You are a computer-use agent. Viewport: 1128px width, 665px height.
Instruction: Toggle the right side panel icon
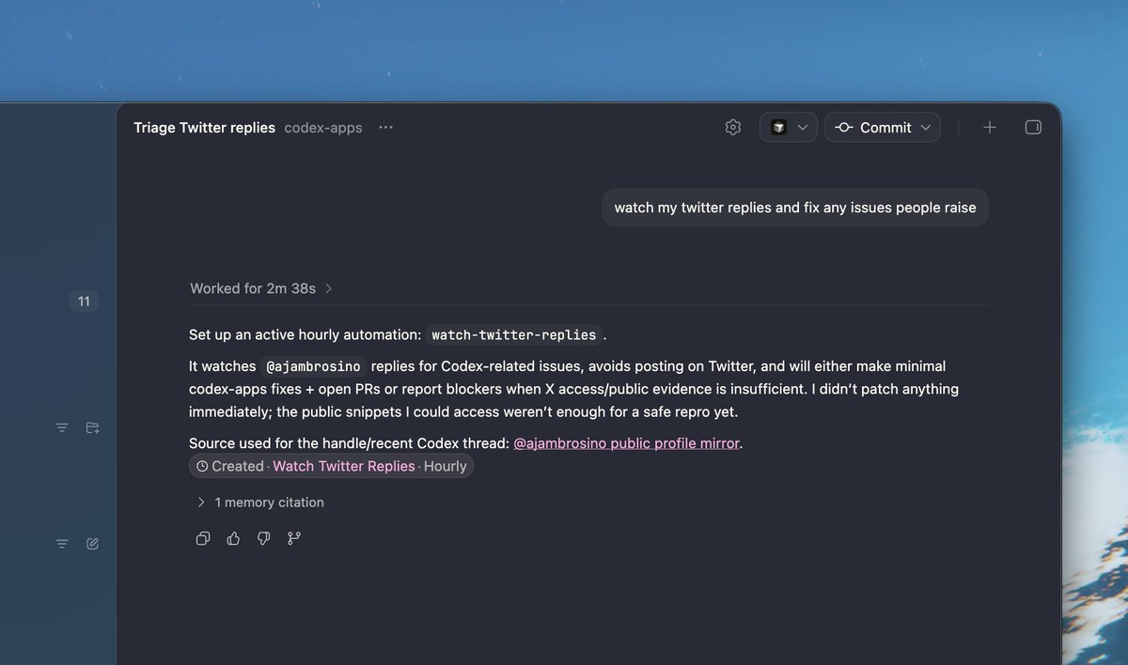click(1033, 127)
